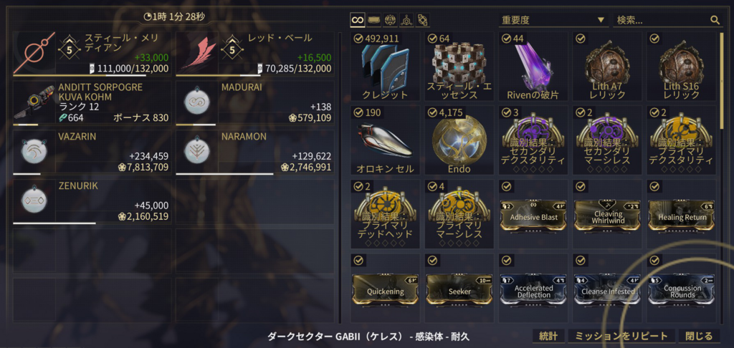
Task: Toggle checkmark on Lith S16 relic
Action: (x=654, y=39)
